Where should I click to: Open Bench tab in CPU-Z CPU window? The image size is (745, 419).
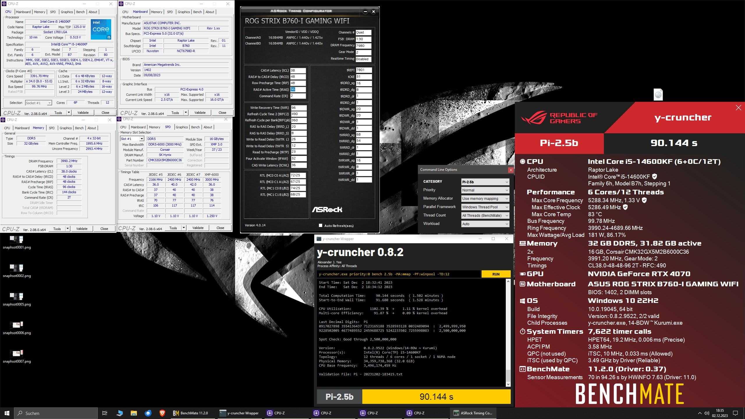(81, 12)
